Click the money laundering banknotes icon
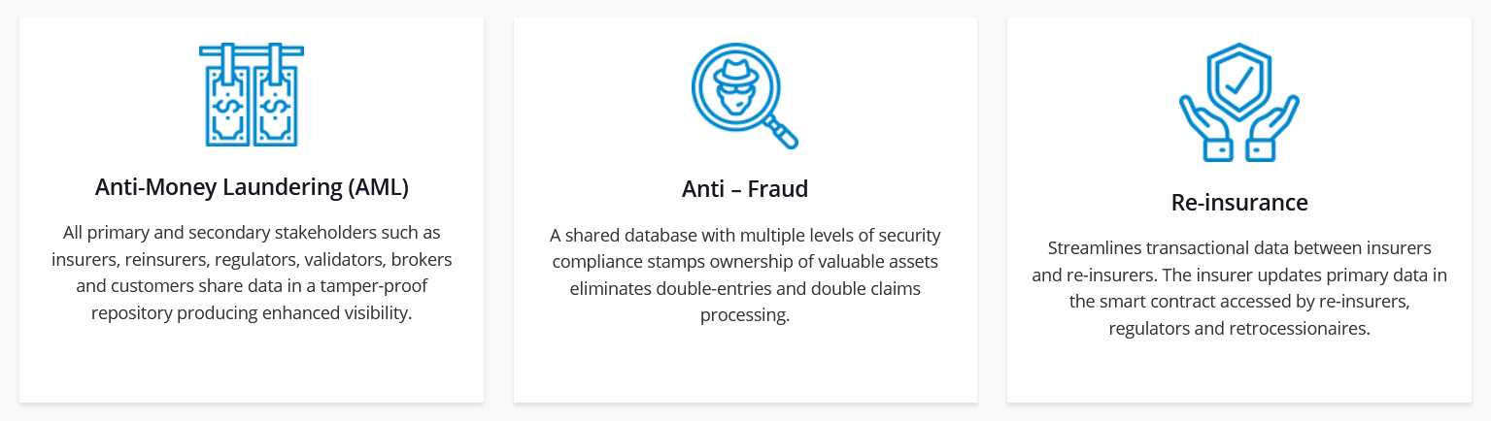Screen dimensions: 1491x421 tap(252, 94)
